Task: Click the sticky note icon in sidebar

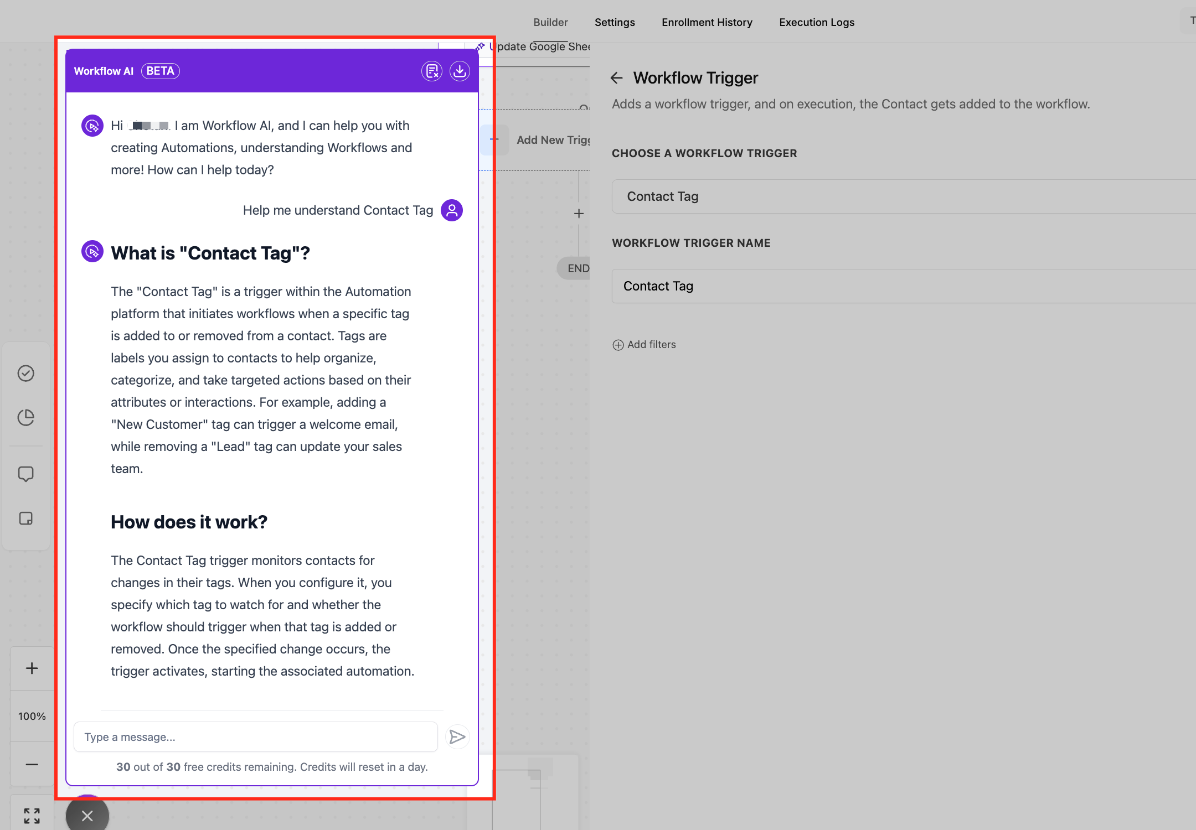Action: click(26, 518)
